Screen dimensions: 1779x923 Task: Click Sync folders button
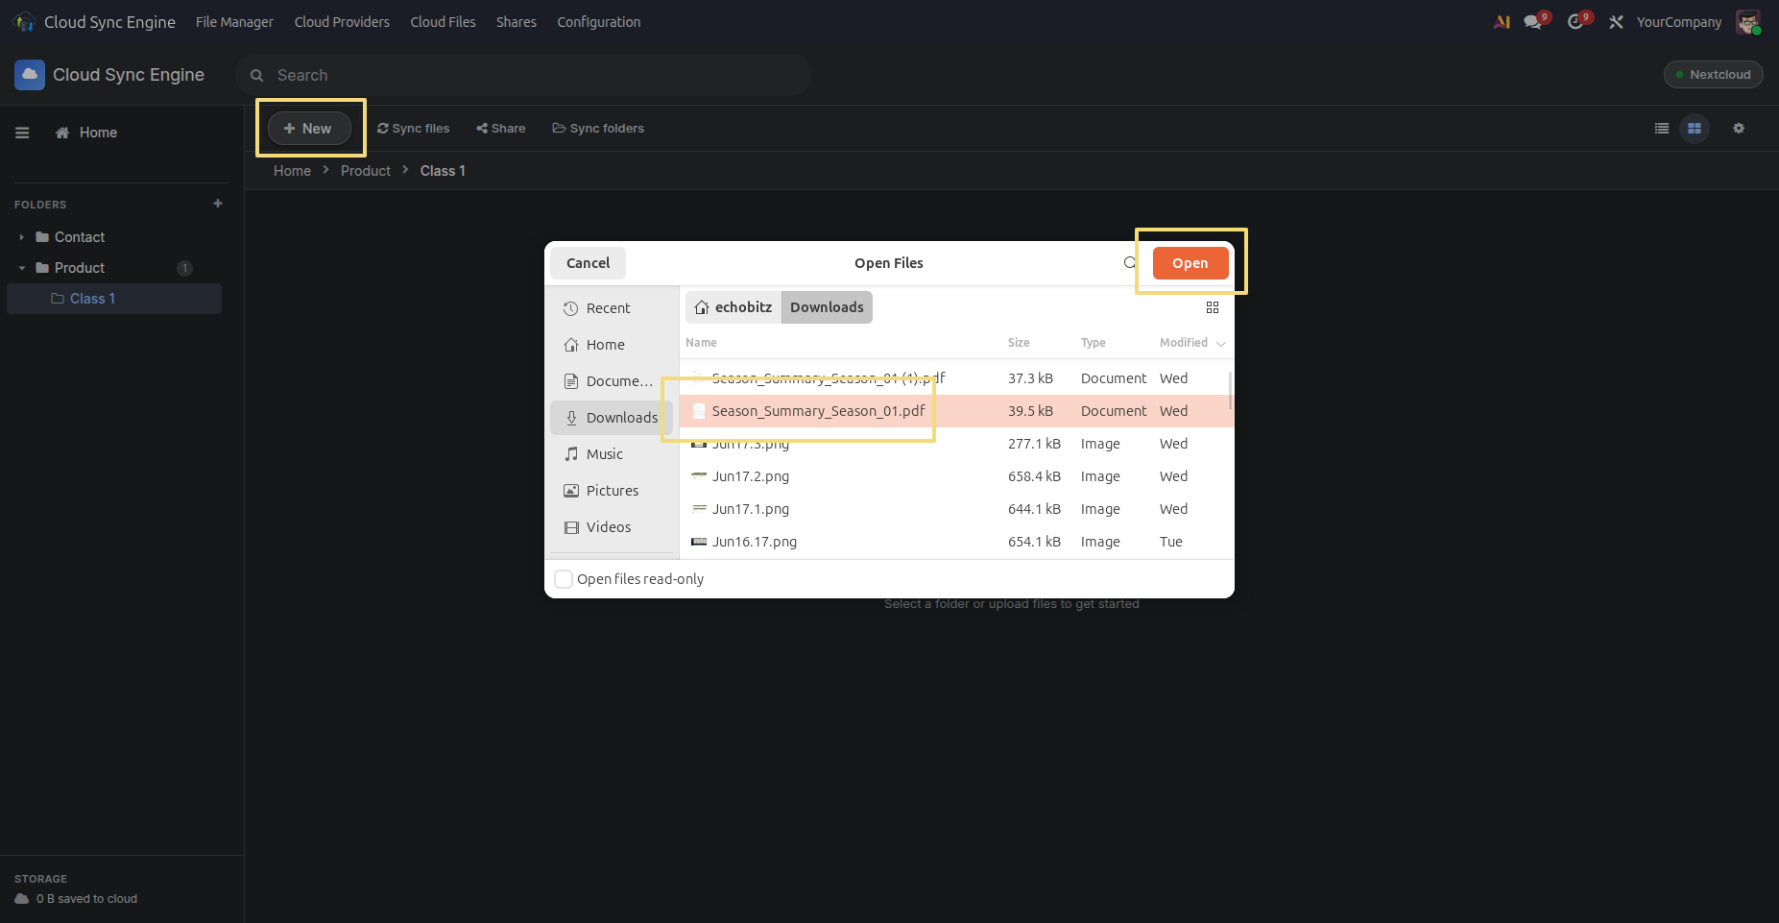tap(598, 129)
